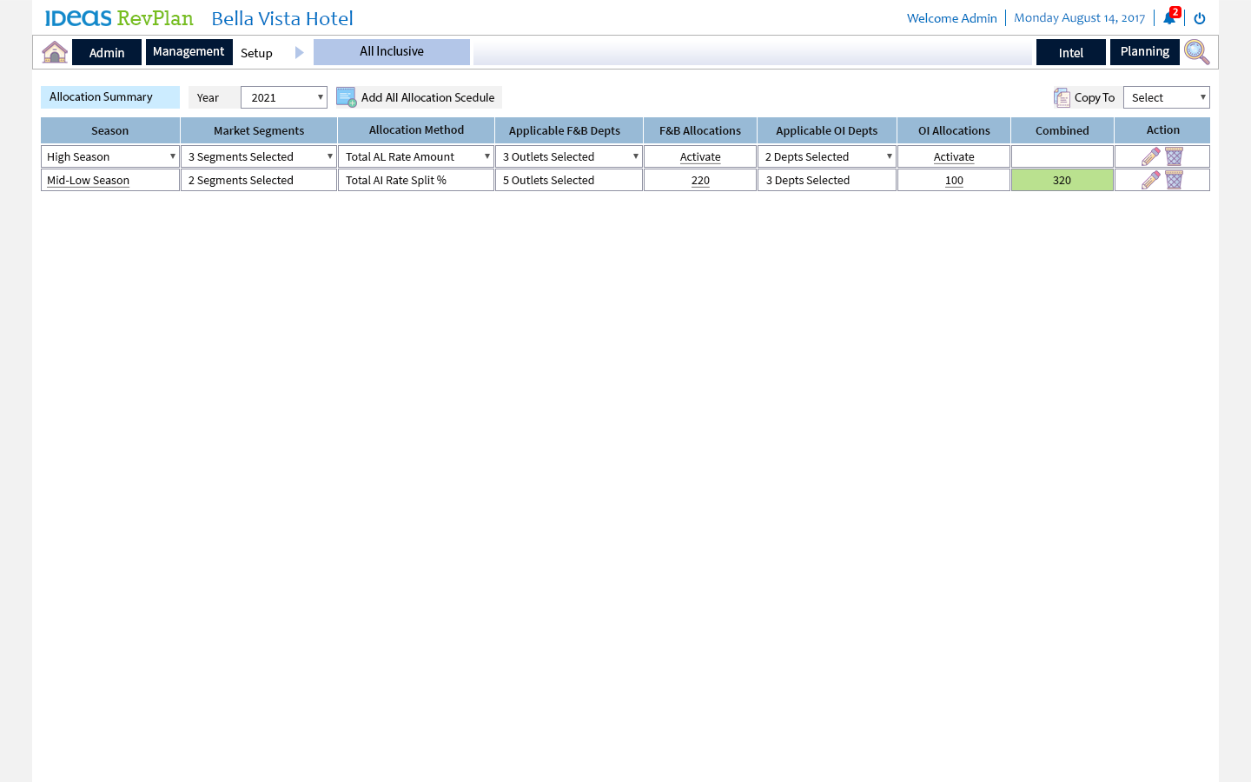
Task: Click the home icon in navigation bar
Action: pos(55,52)
